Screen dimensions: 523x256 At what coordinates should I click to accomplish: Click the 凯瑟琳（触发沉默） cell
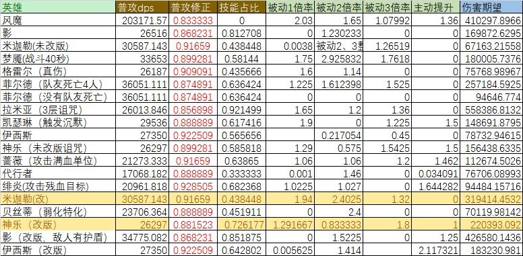58,122
